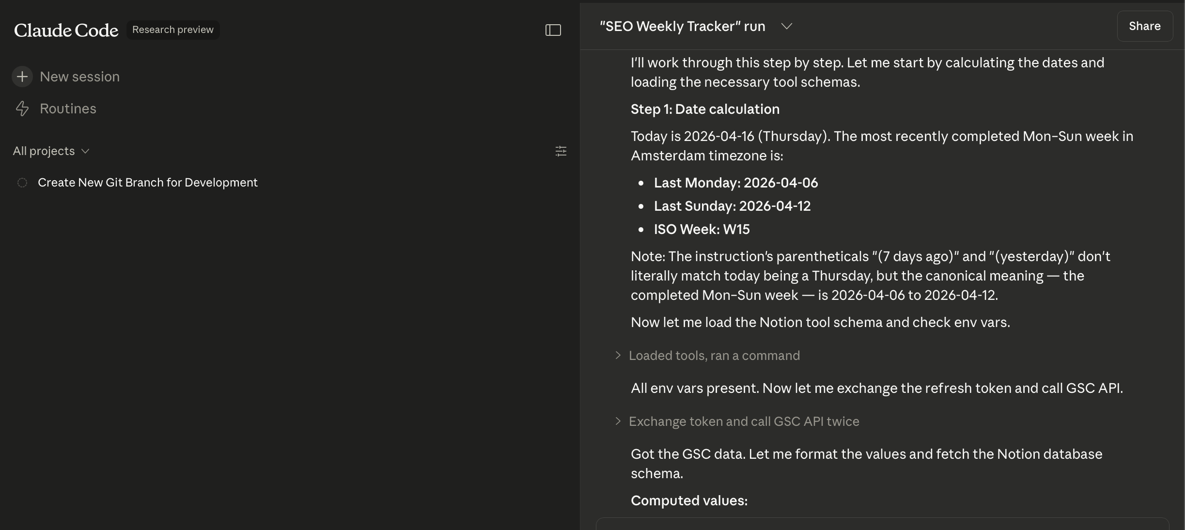
Task: Expand "Loaded tools, ran a command" section
Action: pos(714,356)
